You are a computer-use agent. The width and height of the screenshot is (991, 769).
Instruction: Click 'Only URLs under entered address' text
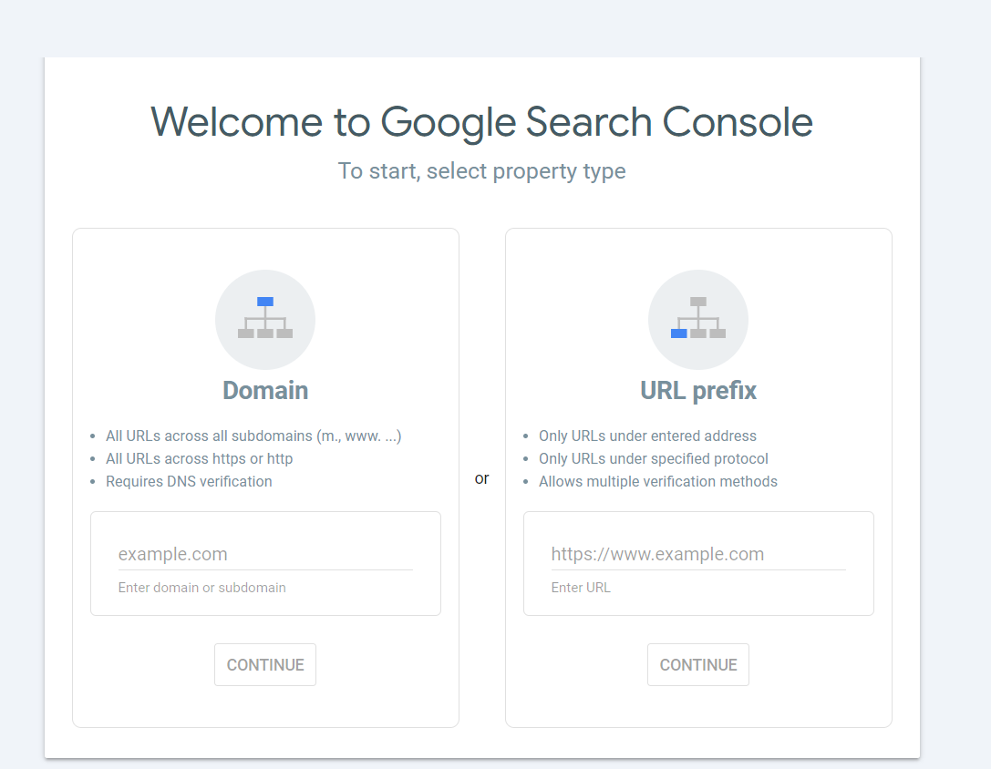[x=648, y=436]
